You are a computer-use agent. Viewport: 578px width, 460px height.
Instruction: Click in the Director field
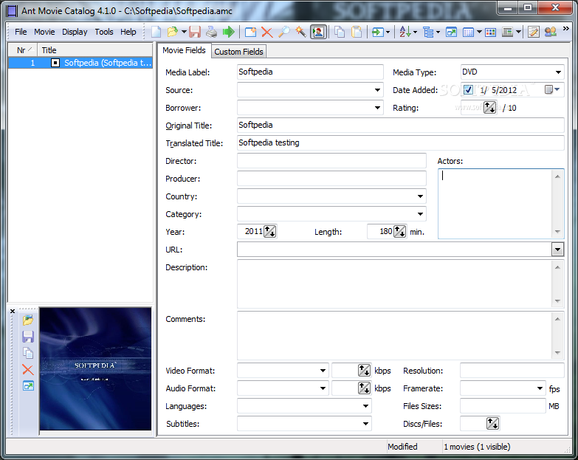331,161
